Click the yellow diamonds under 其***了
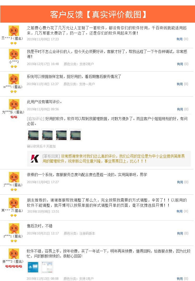 click(x=14, y=216)
